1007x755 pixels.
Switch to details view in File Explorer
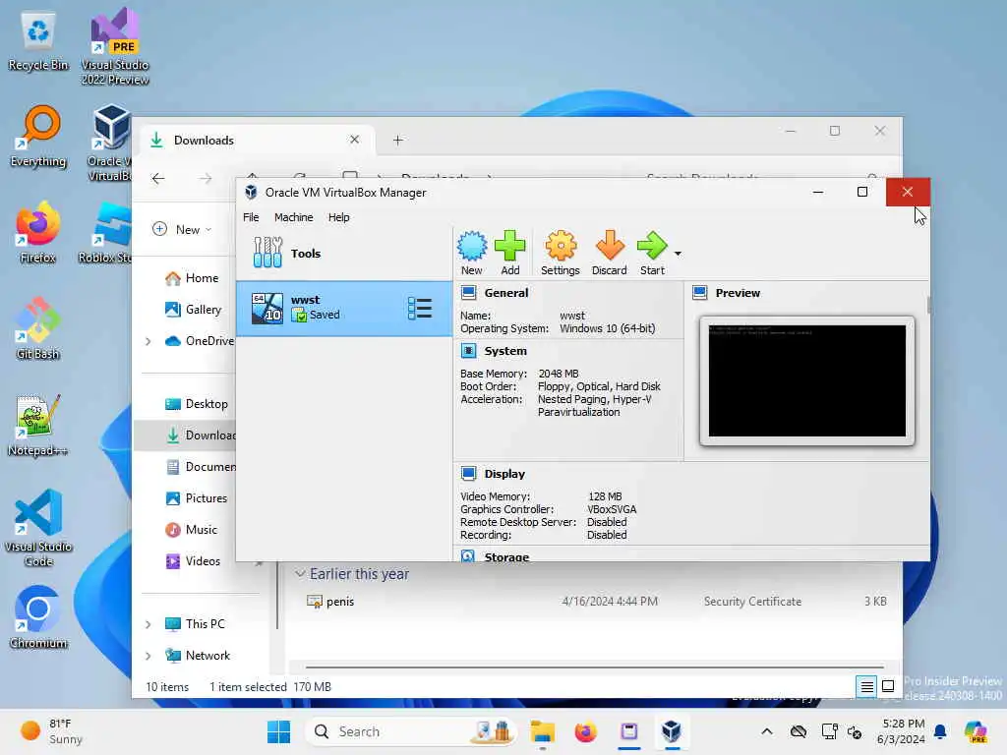[866, 687]
